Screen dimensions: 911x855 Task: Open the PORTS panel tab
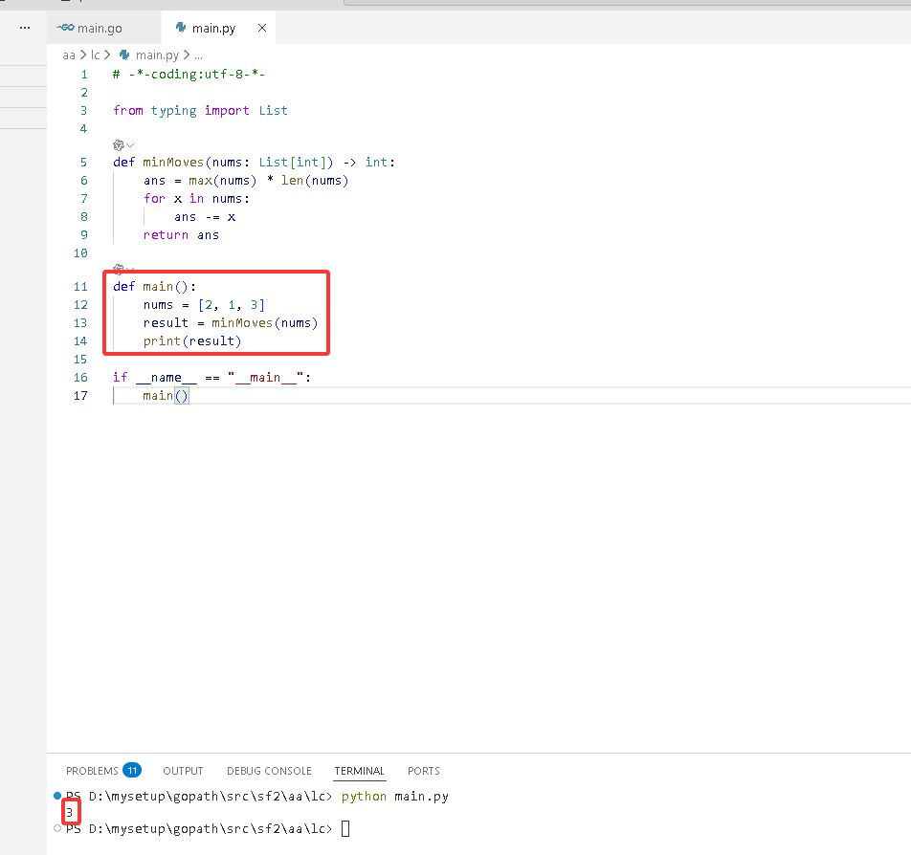point(424,771)
